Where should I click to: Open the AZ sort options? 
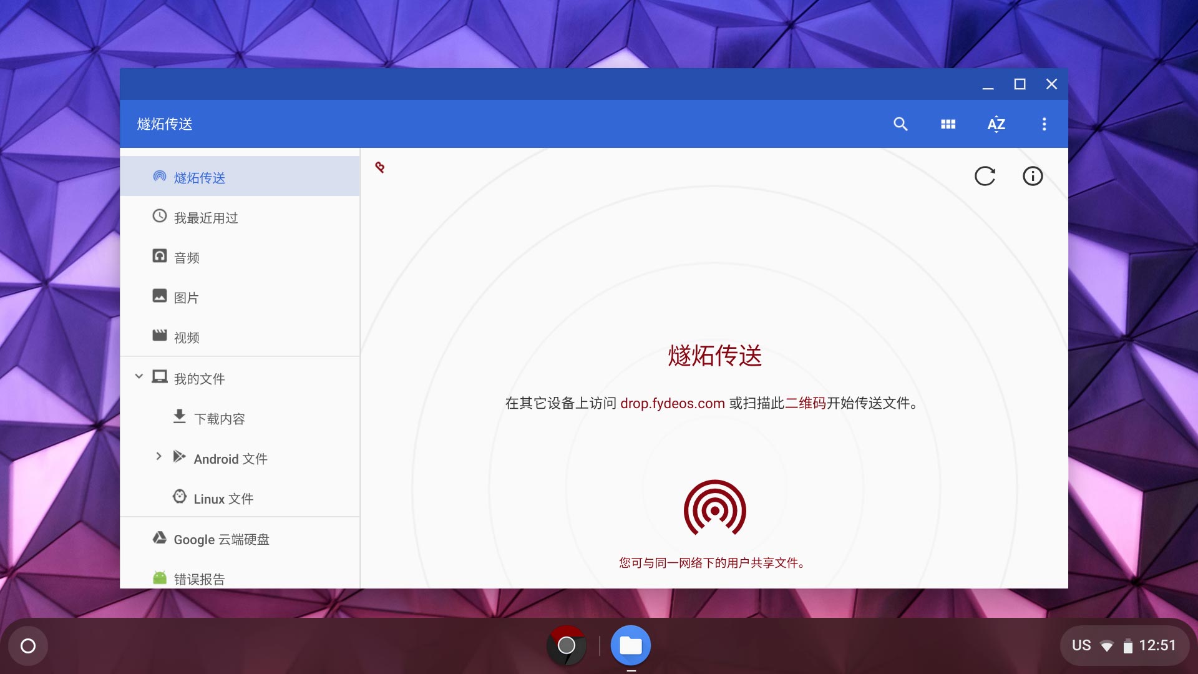click(996, 124)
